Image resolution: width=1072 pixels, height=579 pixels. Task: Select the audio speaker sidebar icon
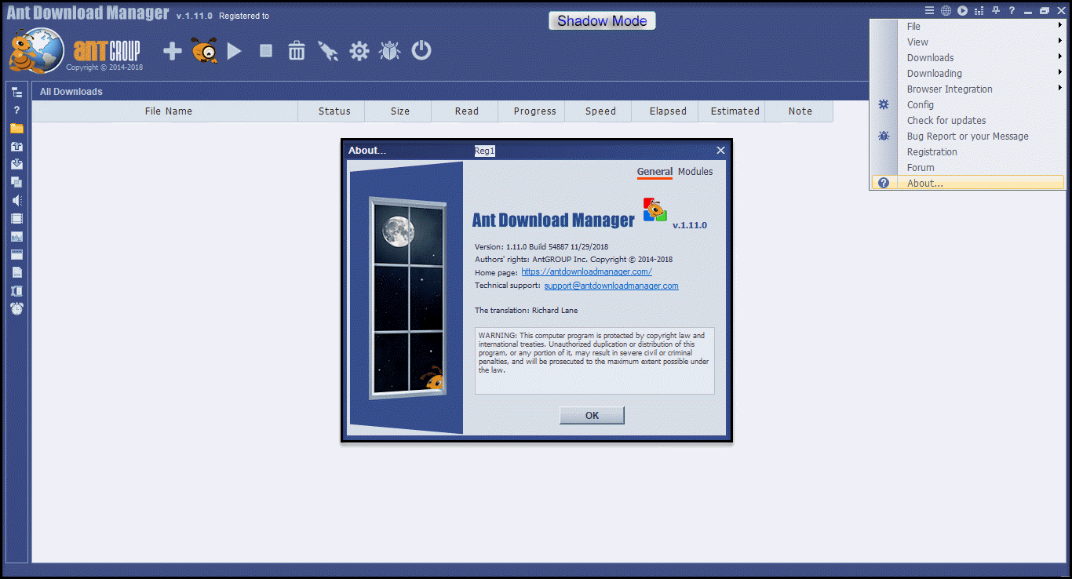point(16,201)
